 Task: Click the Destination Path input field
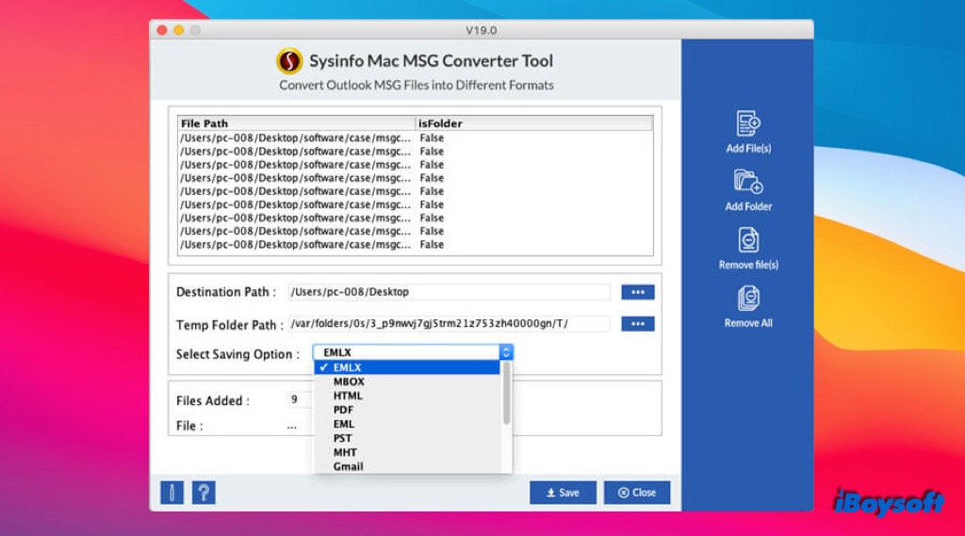pyautogui.click(x=450, y=292)
